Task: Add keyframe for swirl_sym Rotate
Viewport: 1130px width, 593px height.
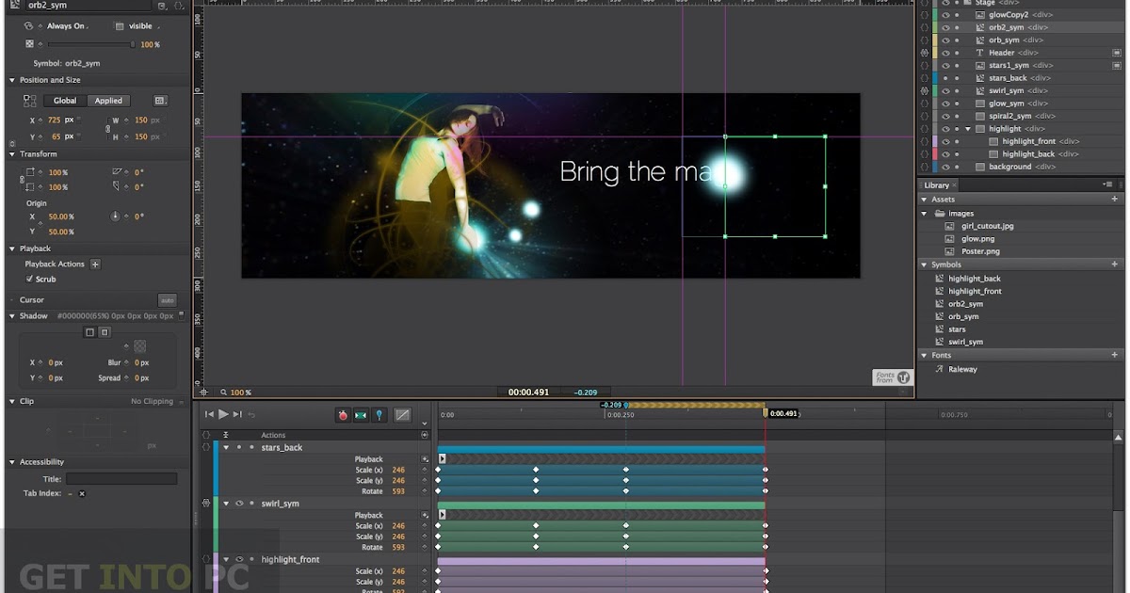Action: [425, 547]
